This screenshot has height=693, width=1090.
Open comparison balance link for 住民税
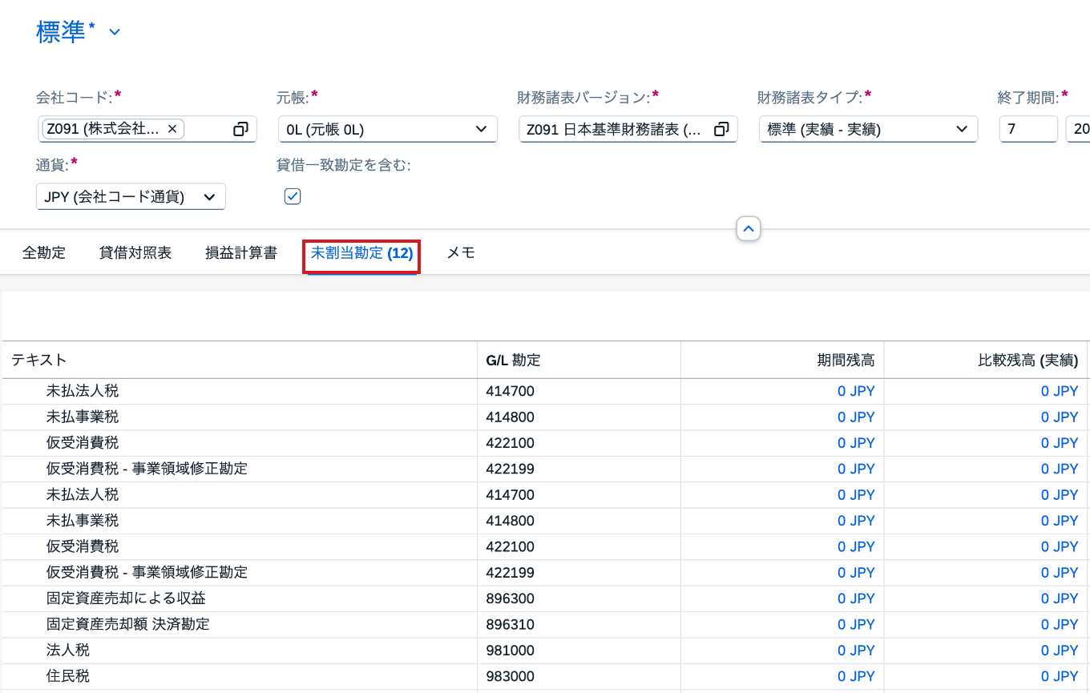coord(1060,676)
